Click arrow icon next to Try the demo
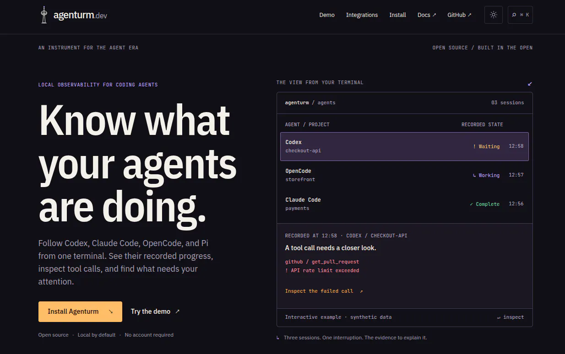Screen dimensions: 565x354 [x=178, y=311]
